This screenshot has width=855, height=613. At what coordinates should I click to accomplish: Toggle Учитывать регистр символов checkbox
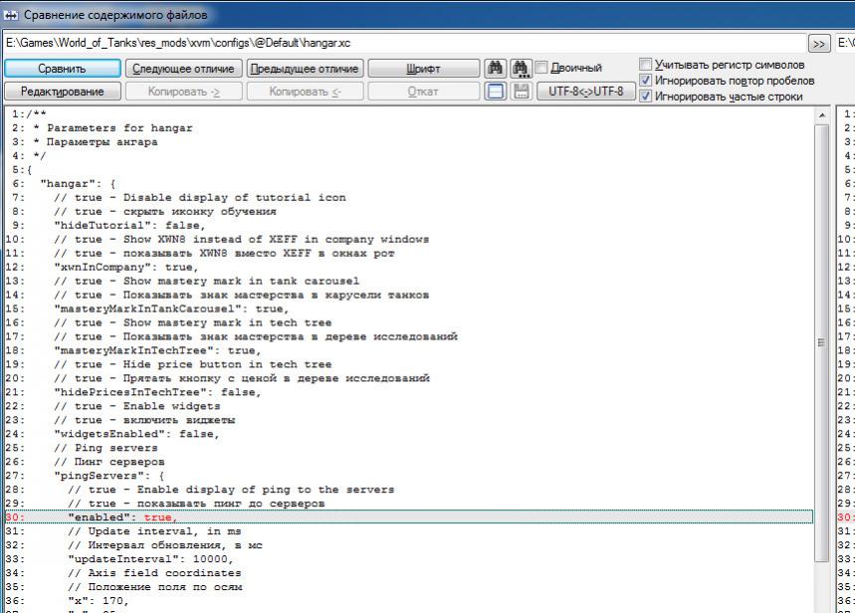pos(646,65)
